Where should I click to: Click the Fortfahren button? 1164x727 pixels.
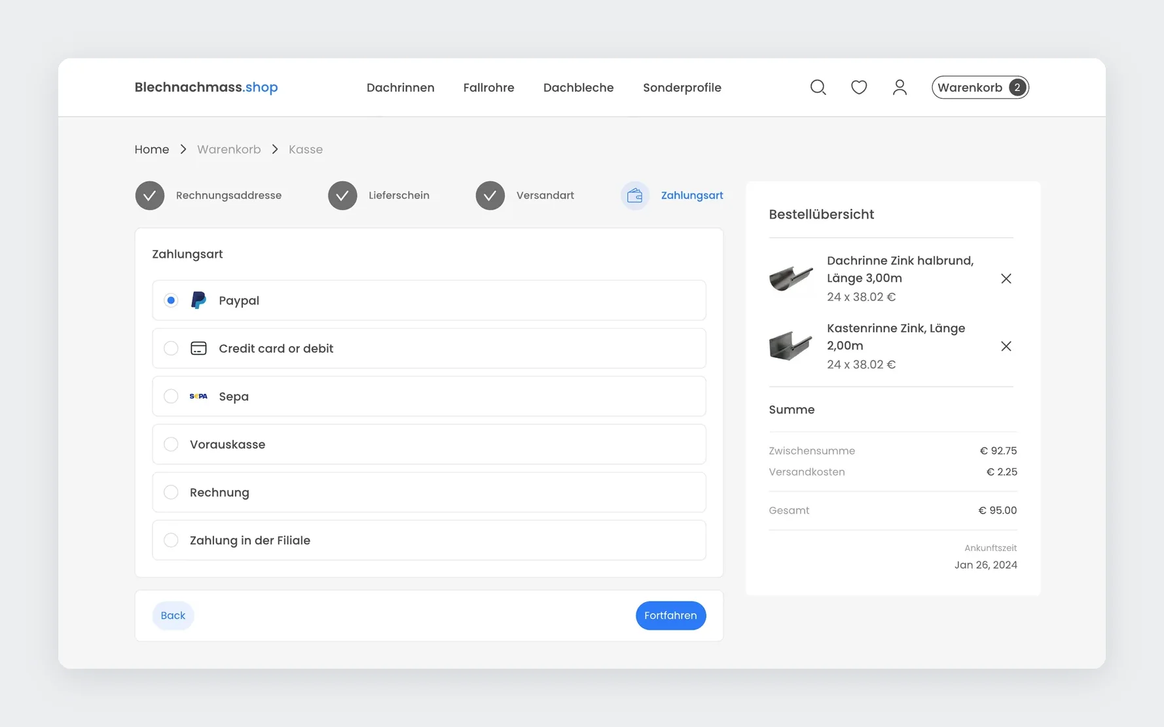670,615
